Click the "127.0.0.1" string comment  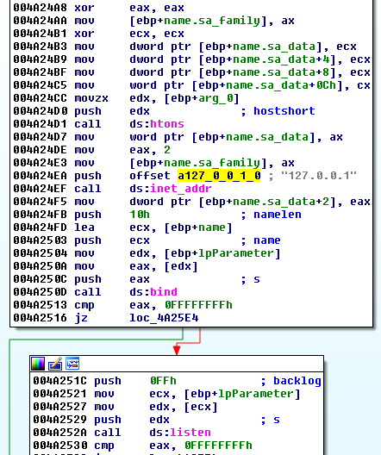coord(319,176)
